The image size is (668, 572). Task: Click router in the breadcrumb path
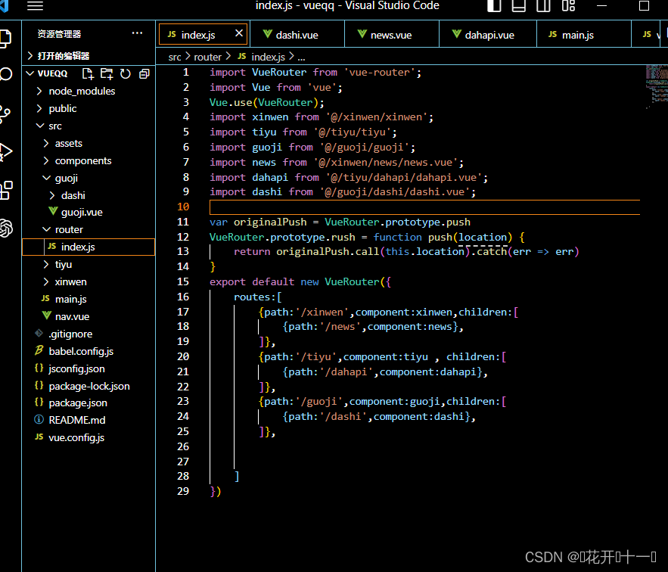(x=207, y=57)
